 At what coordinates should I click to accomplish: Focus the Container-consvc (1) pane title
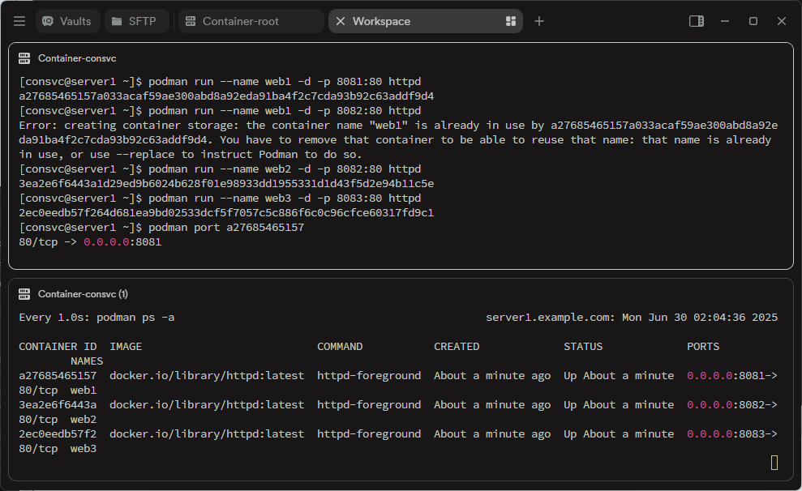(83, 294)
